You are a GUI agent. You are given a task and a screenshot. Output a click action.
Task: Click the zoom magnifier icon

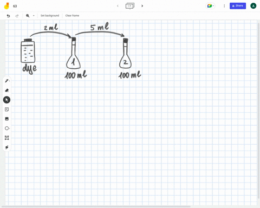coord(28,16)
